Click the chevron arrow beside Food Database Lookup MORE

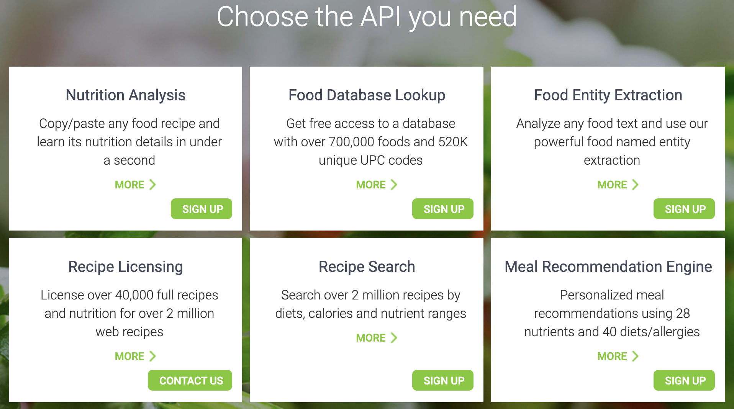point(394,185)
